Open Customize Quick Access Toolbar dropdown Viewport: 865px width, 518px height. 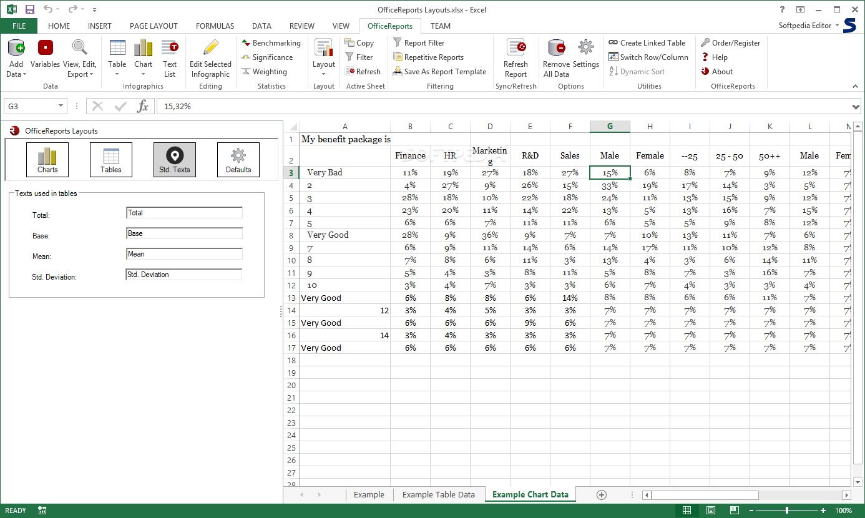(95, 10)
